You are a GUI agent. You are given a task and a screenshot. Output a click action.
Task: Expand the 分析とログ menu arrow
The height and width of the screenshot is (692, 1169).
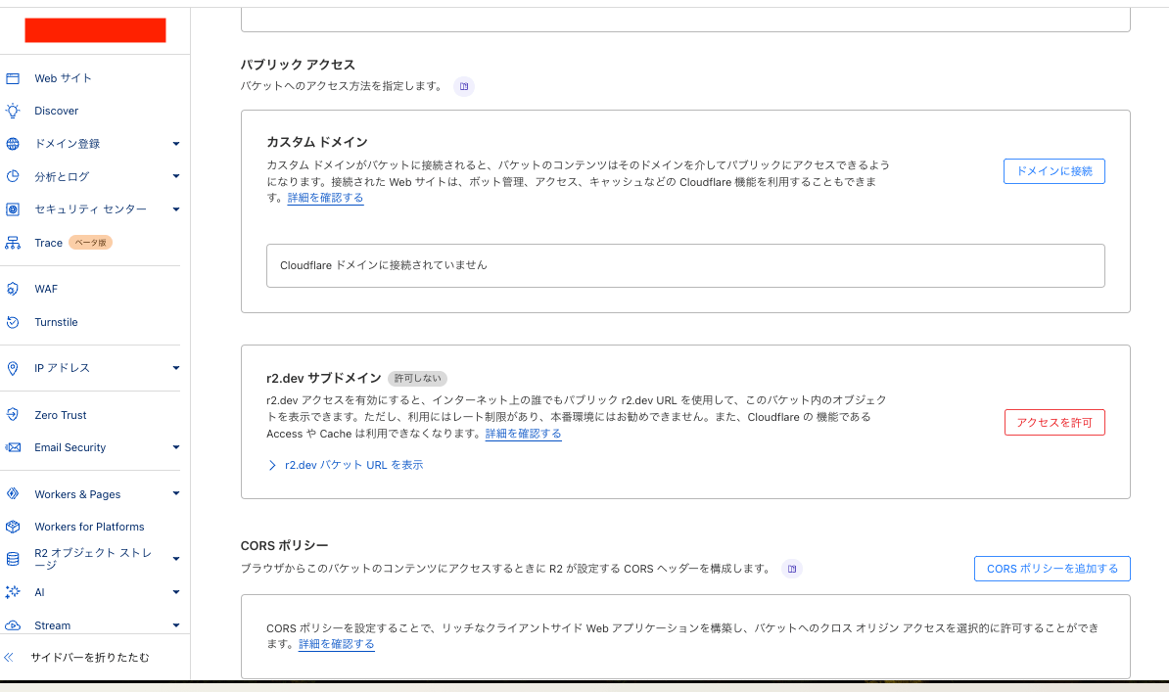coord(176,177)
